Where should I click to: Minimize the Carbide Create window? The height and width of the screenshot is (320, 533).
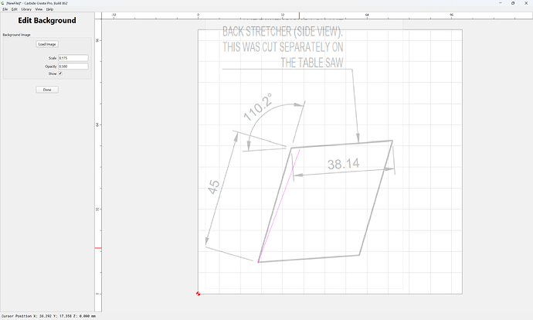tap(500, 3)
